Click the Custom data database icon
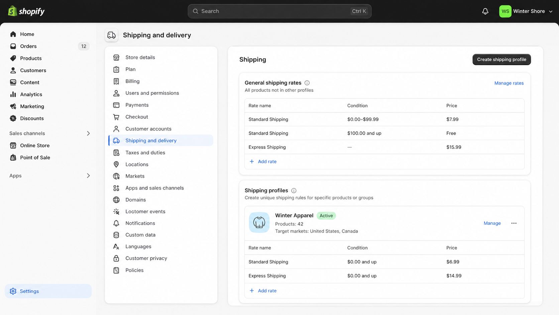The image size is (559, 315). point(116,235)
